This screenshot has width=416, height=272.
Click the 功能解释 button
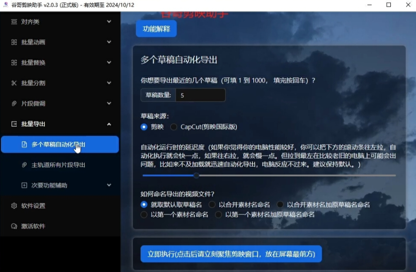(156, 29)
